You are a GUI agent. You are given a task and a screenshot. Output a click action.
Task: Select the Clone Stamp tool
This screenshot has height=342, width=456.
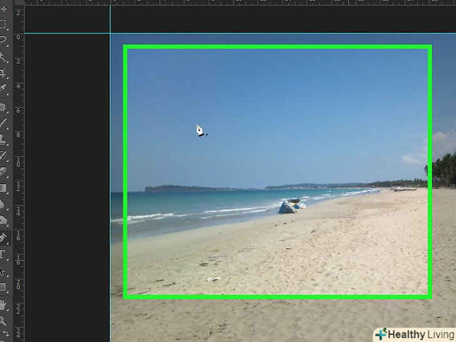pos(3,139)
